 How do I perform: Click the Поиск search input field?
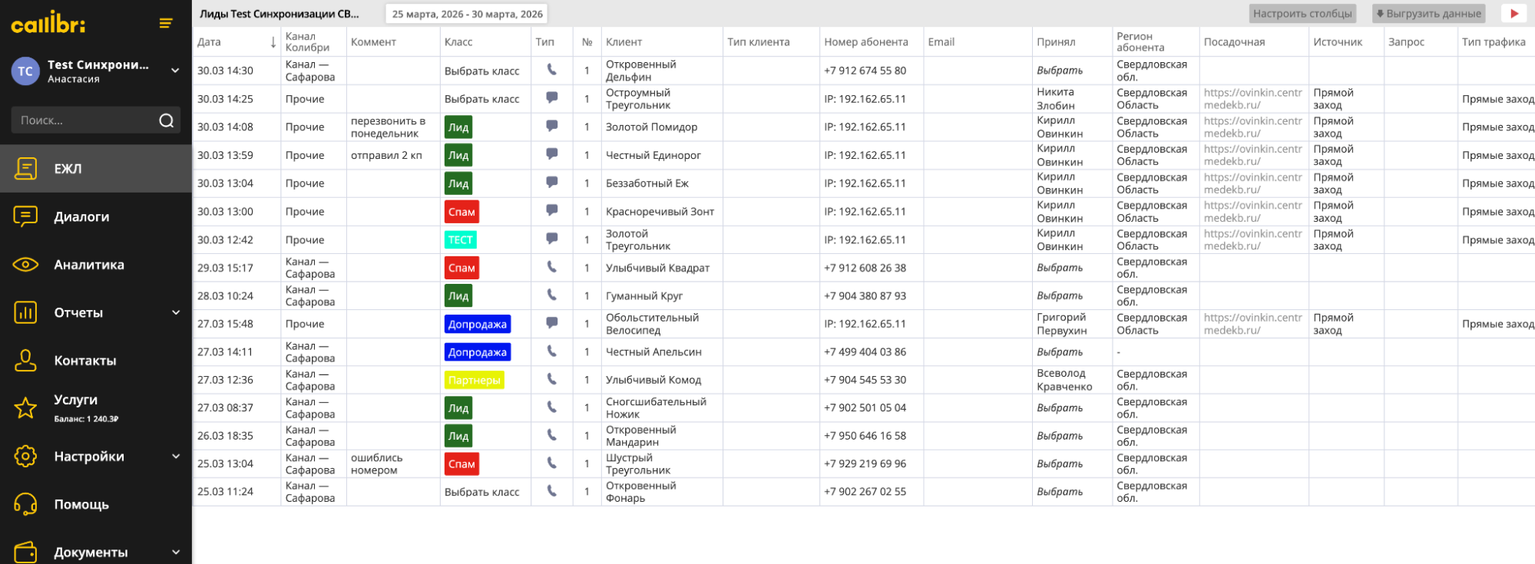[x=84, y=120]
